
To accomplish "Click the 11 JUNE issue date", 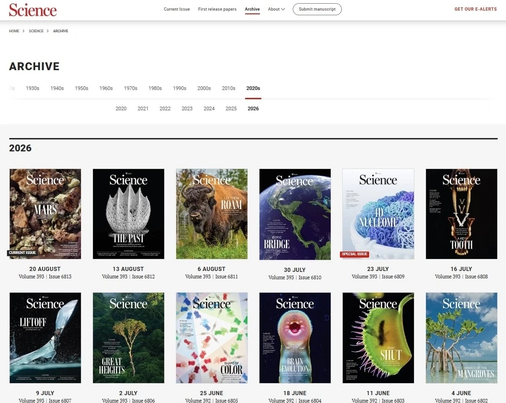I will [378, 393].
